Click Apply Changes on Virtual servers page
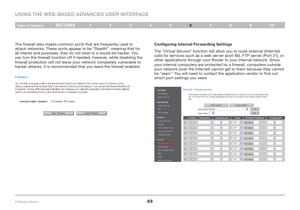The width and height of the screenshot is (300, 210). click(x=241, y=105)
